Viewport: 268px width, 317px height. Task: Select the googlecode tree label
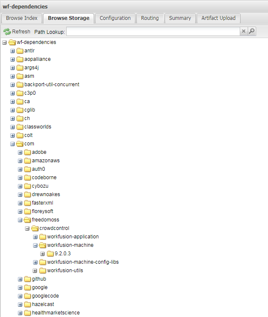(46, 296)
